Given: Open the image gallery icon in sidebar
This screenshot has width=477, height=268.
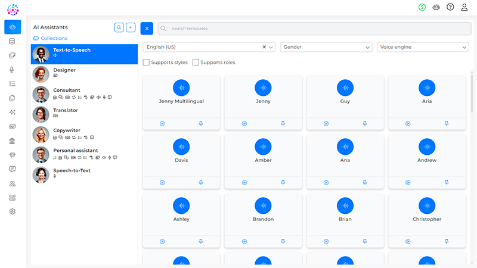Looking at the screenshot, I should pyautogui.click(x=13, y=126).
